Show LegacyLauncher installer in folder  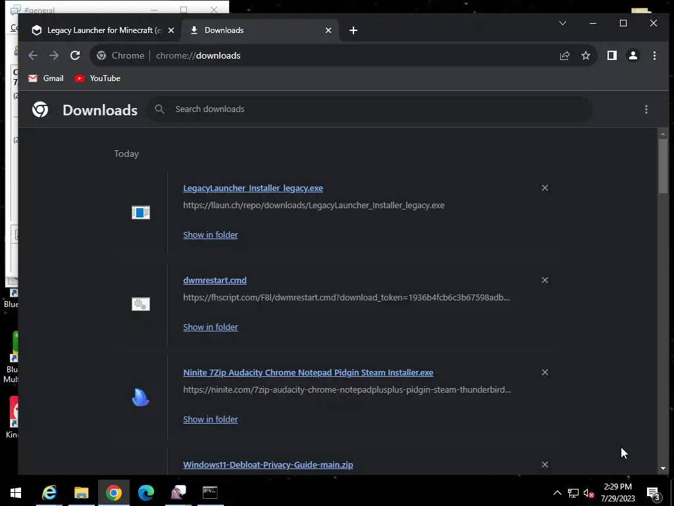pos(210,235)
